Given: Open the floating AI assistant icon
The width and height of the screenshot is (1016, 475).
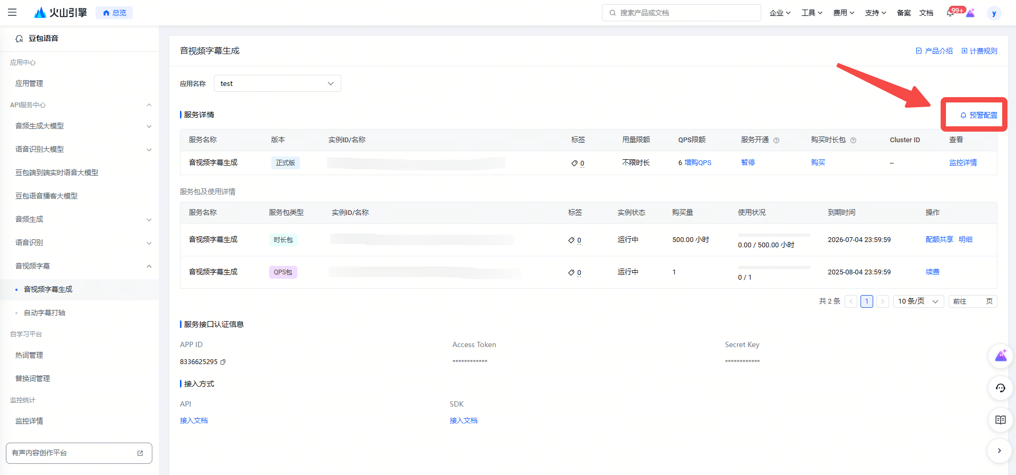Looking at the screenshot, I should click(1000, 356).
